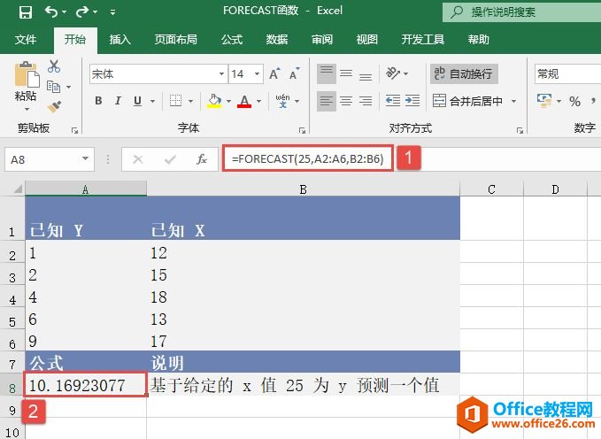Expand the 常规 number format dropdown

click(x=566, y=74)
